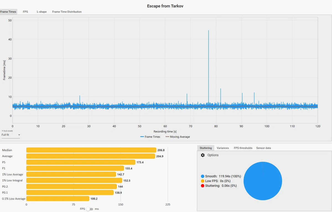Open the Y-Axis scale Full fit dropdown

click(x=11, y=135)
